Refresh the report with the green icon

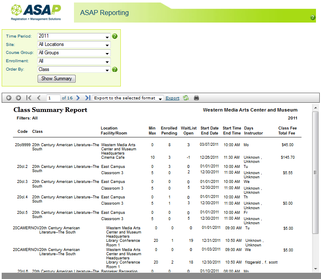[186, 98]
